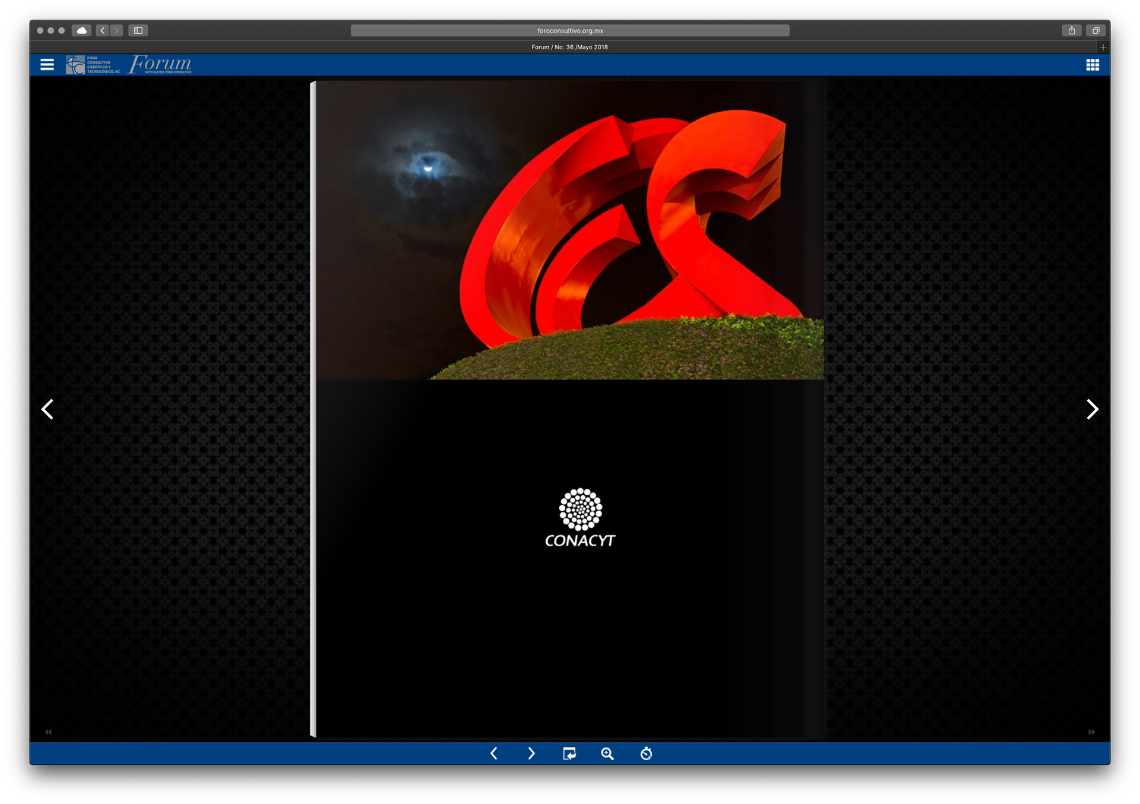The width and height of the screenshot is (1140, 804).
Task: Show the Safari tab overview
Action: point(1096,30)
